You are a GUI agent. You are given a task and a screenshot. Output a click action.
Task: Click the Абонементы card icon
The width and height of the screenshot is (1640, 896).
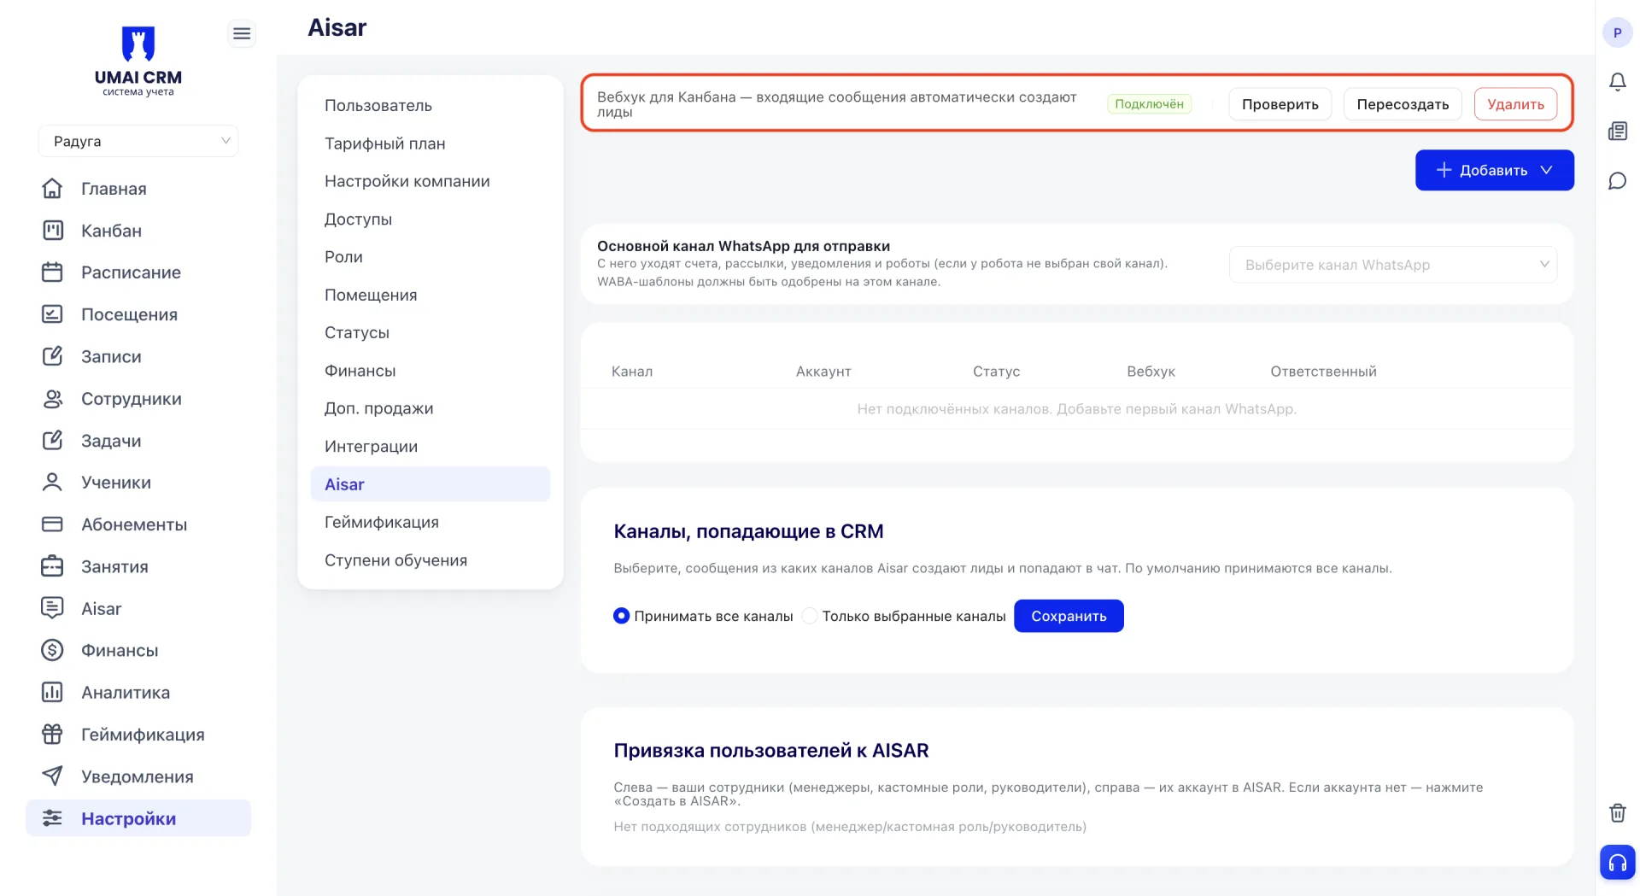[52, 524]
